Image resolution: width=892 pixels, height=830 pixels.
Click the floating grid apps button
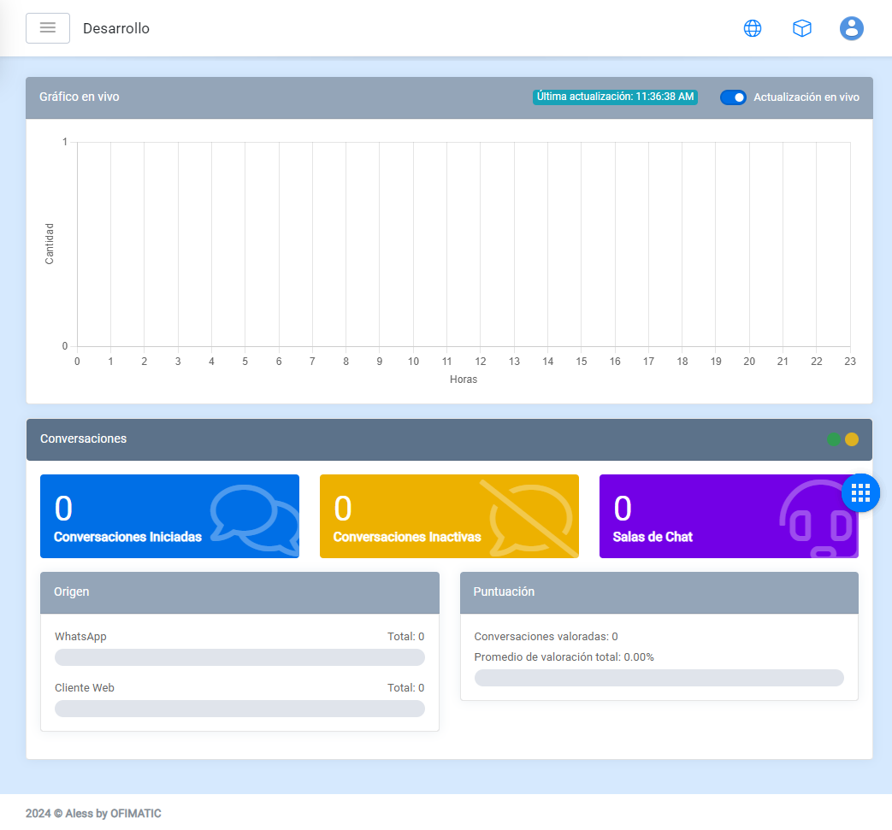pyautogui.click(x=860, y=492)
